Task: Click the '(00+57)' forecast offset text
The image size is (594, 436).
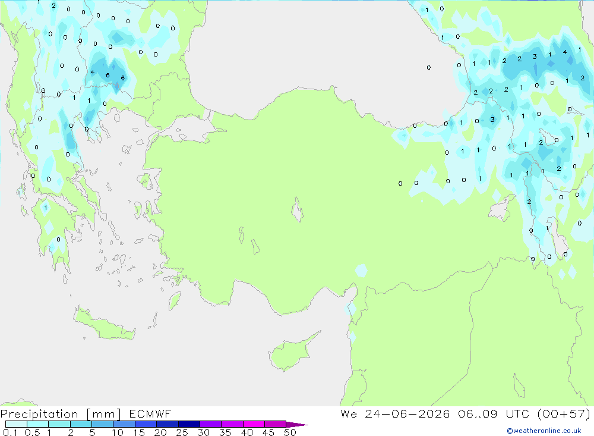Action: [x=564, y=413]
